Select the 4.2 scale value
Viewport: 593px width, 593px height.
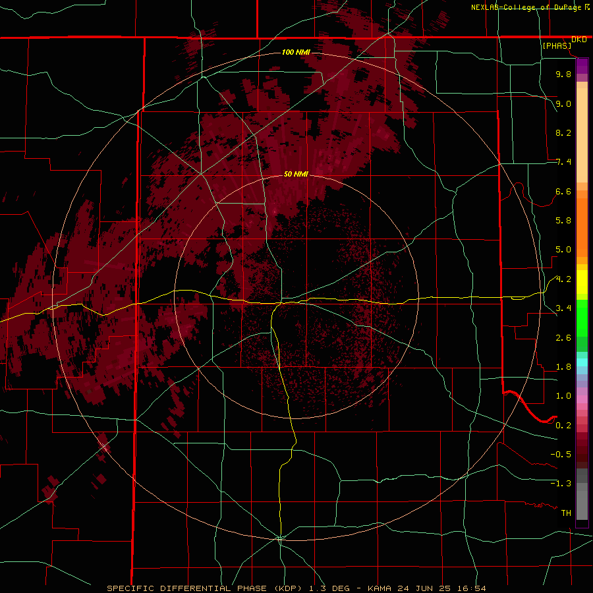coord(563,279)
